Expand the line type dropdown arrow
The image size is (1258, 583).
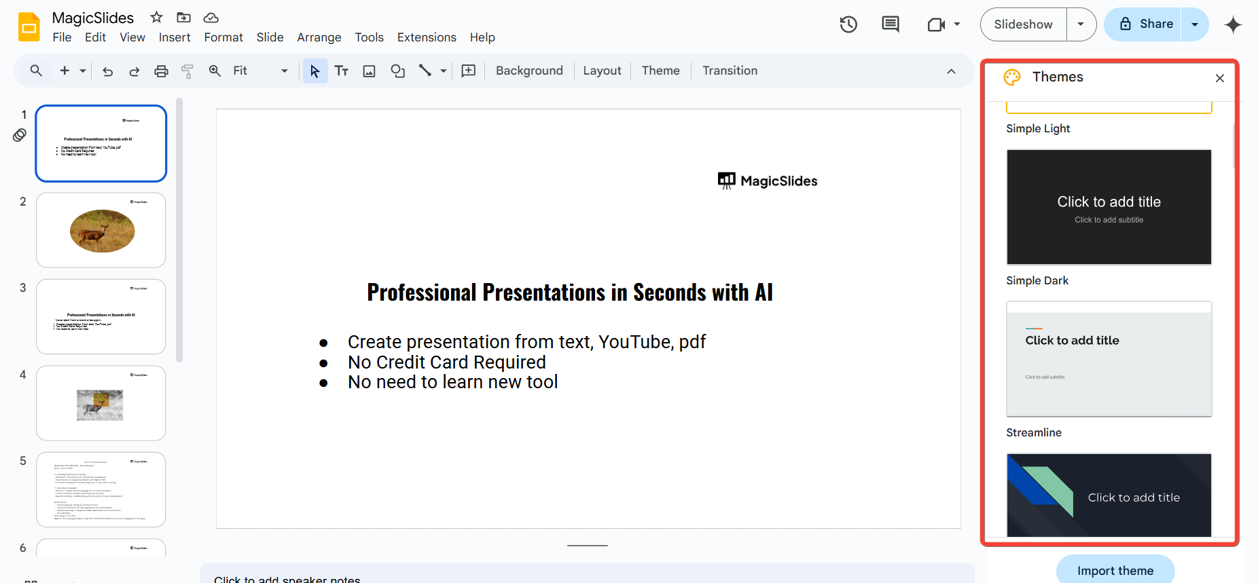444,71
